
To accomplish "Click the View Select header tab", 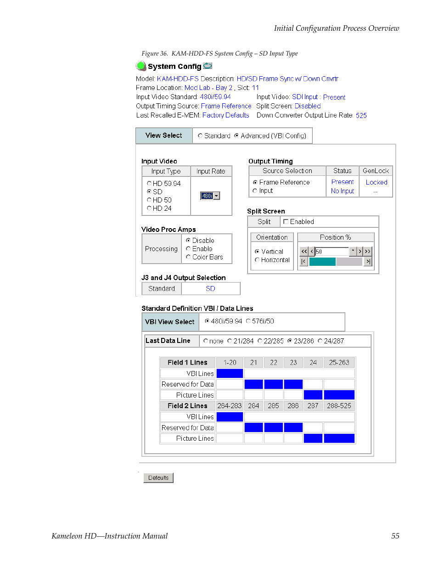I will coord(164,135).
